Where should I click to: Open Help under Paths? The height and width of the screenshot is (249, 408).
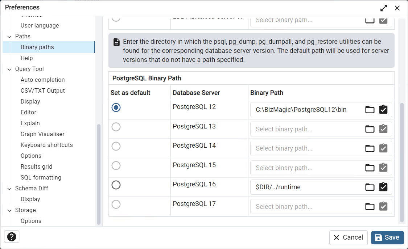pos(27,58)
